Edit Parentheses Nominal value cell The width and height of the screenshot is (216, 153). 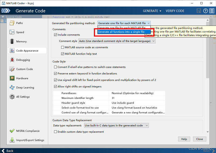click(137, 93)
